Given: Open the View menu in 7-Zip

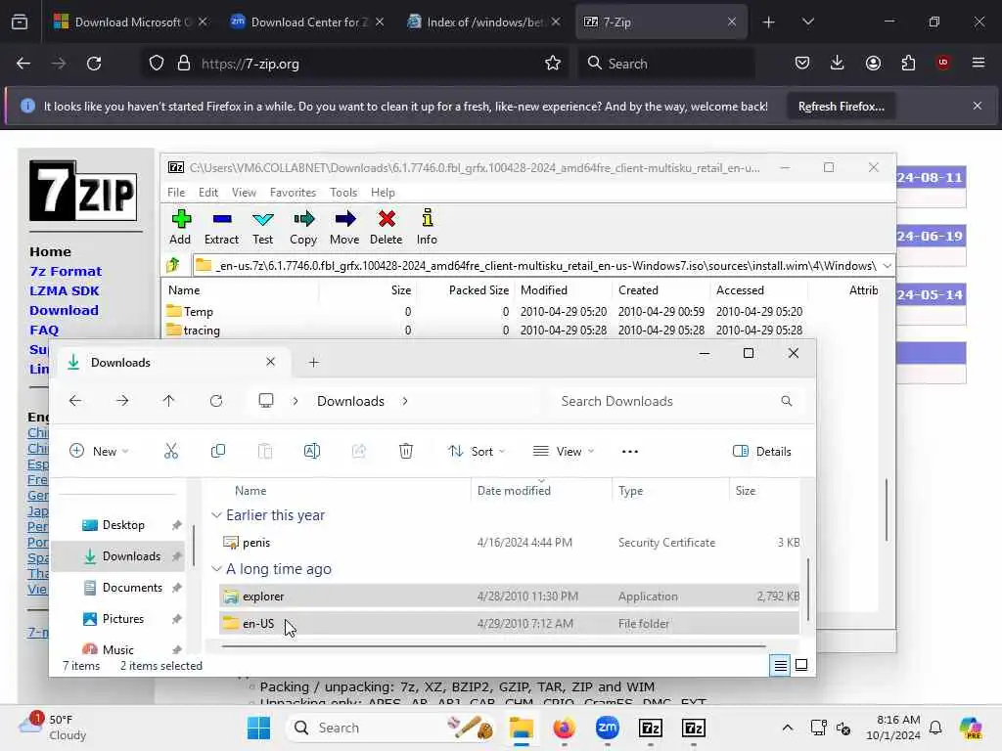Looking at the screenshot, I should pyautogui.click(x=244, y=193).
